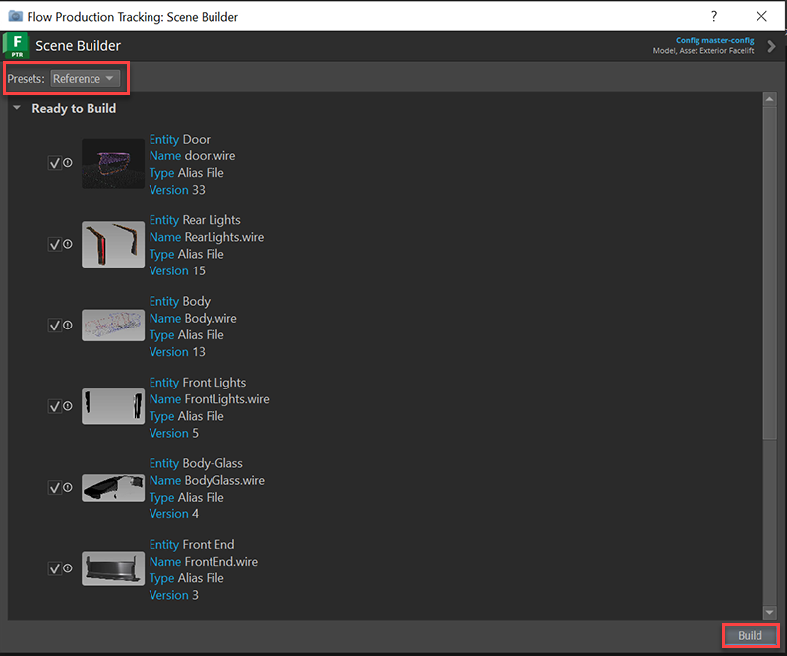This screenshot has height=656, width=787.
Task: Click the 'Version 33' text
Action: click(x=177, y=190)
